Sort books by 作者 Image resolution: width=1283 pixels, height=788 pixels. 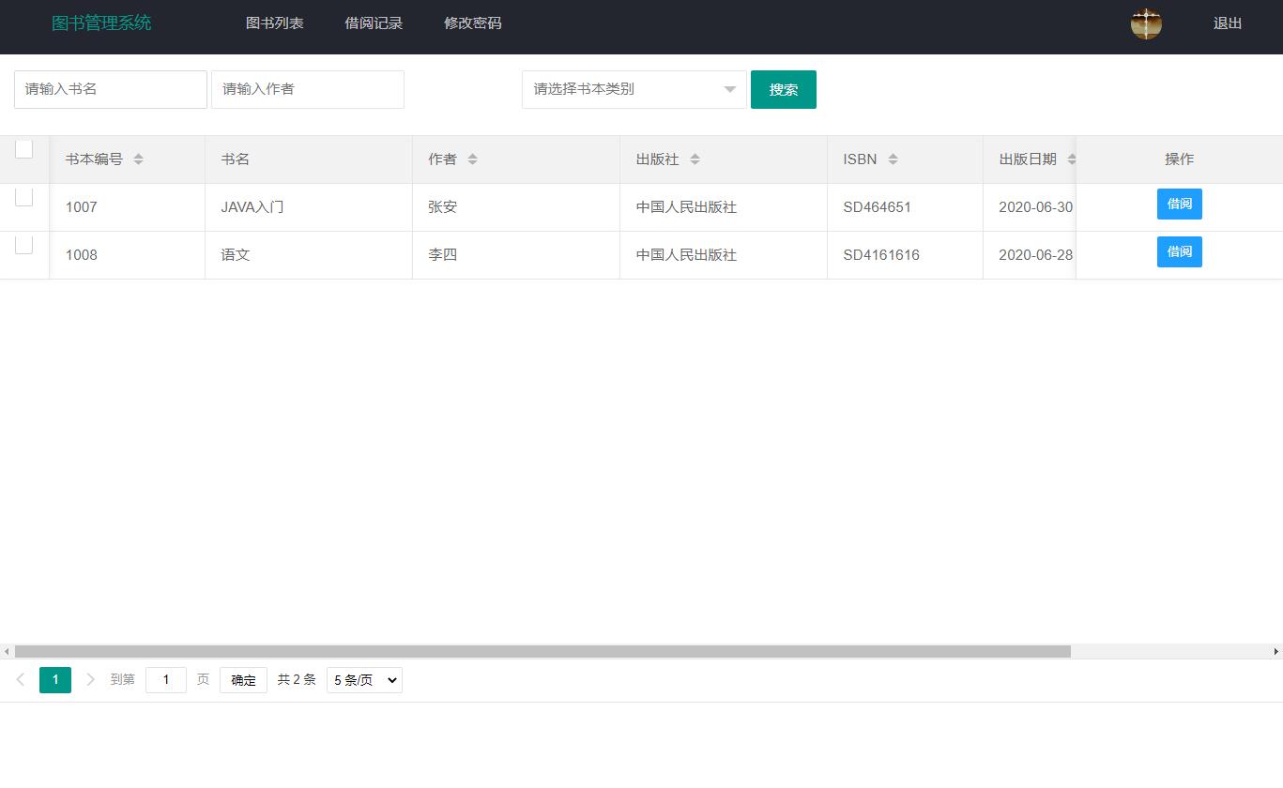click(473, 159)
